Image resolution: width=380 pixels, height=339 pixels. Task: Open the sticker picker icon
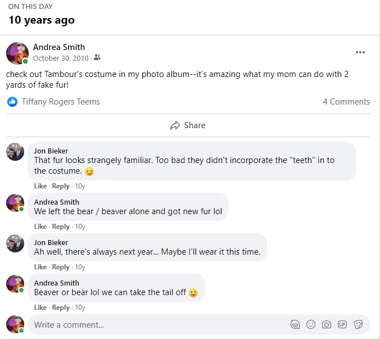click(x=358, y=324)
